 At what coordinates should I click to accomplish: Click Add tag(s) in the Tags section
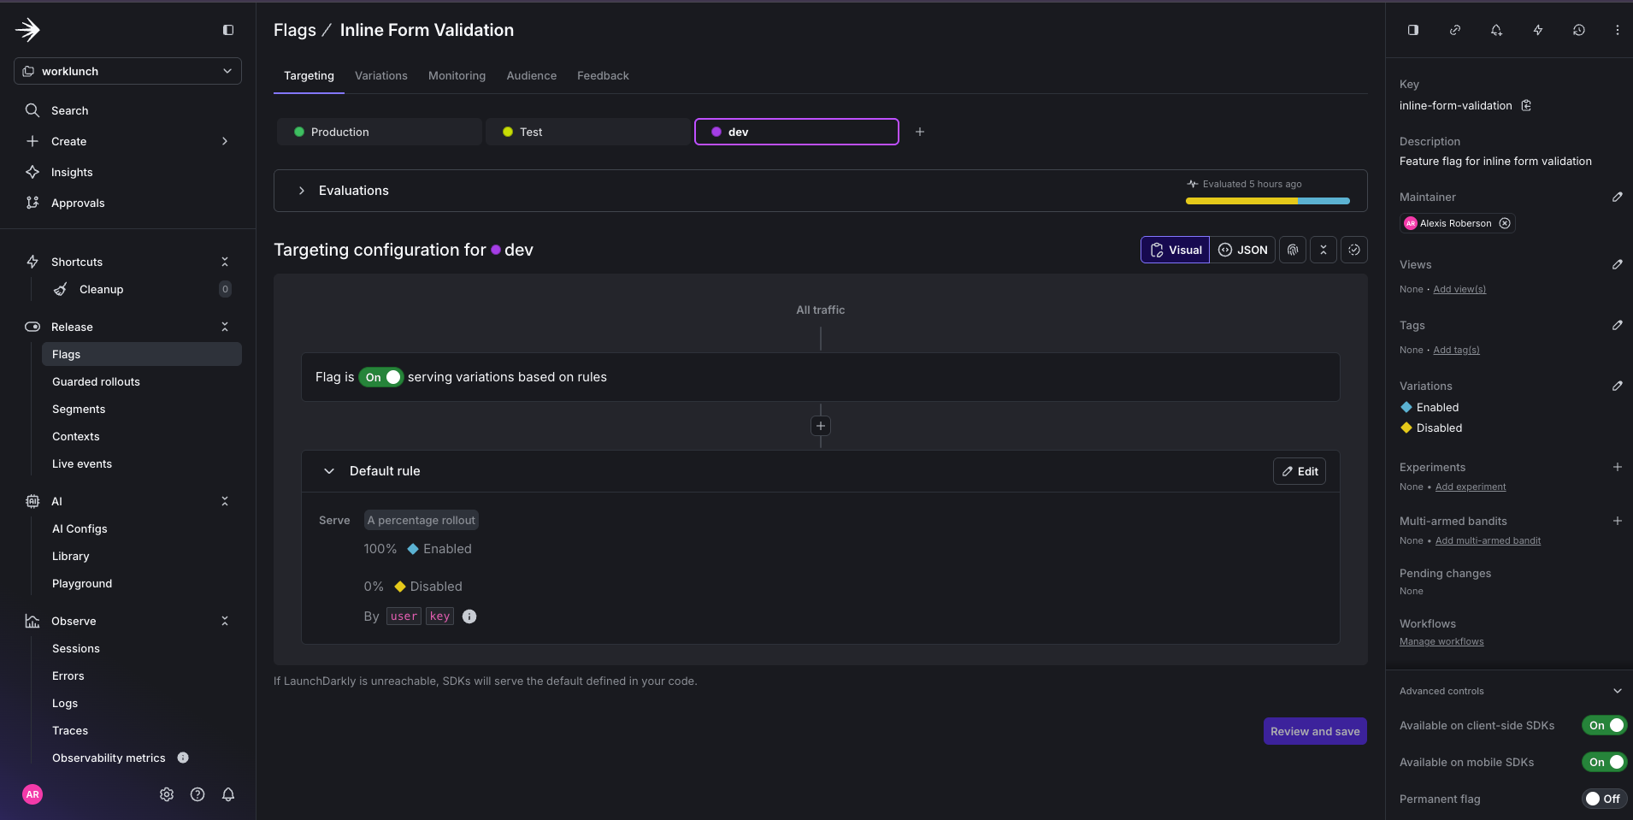(1457, 350)
